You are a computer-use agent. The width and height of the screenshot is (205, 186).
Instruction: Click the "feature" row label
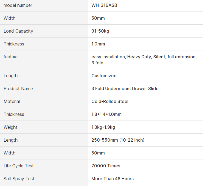point(11,57)
